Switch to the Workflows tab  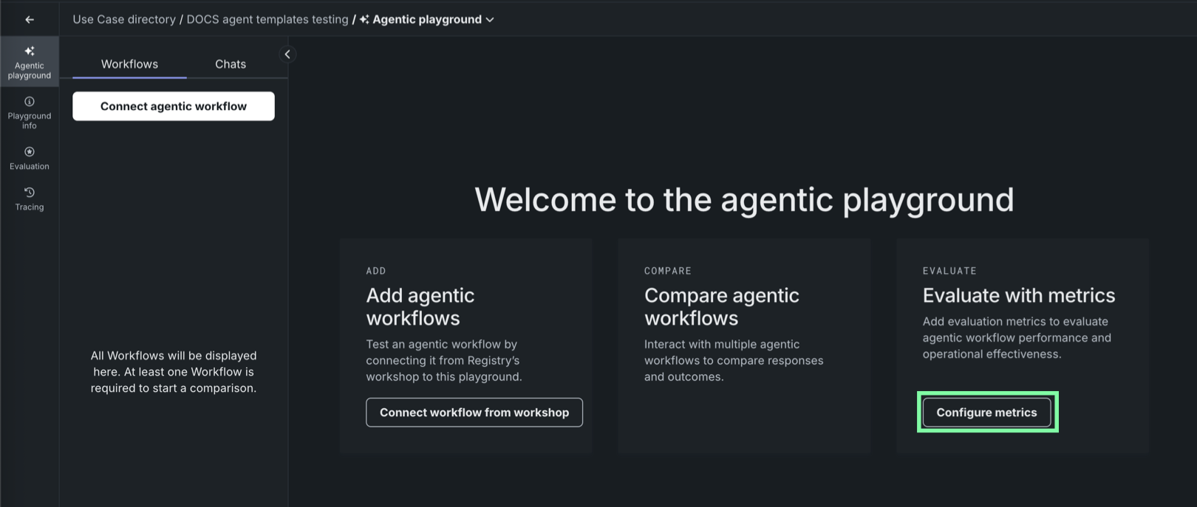(x=129, y=64)
